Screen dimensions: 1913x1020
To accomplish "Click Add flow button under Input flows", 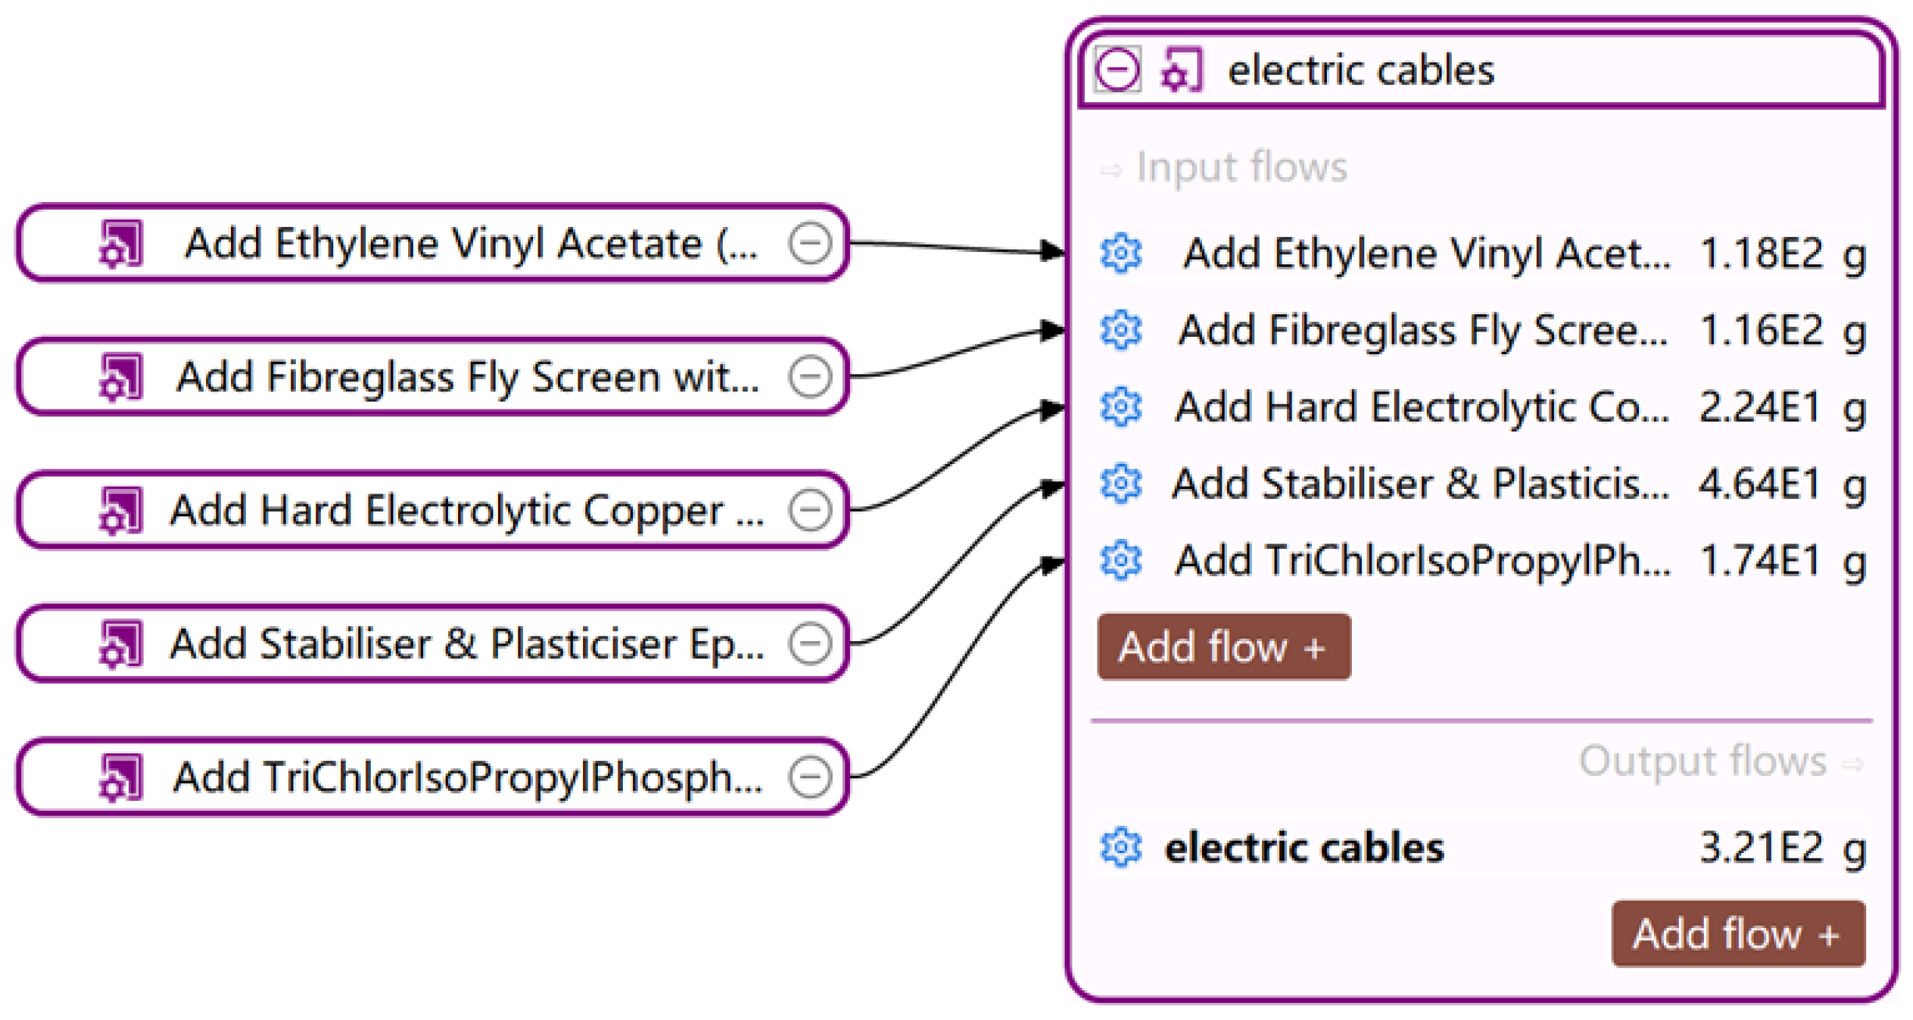I will pyautogui.click(x=1223, y=646).
